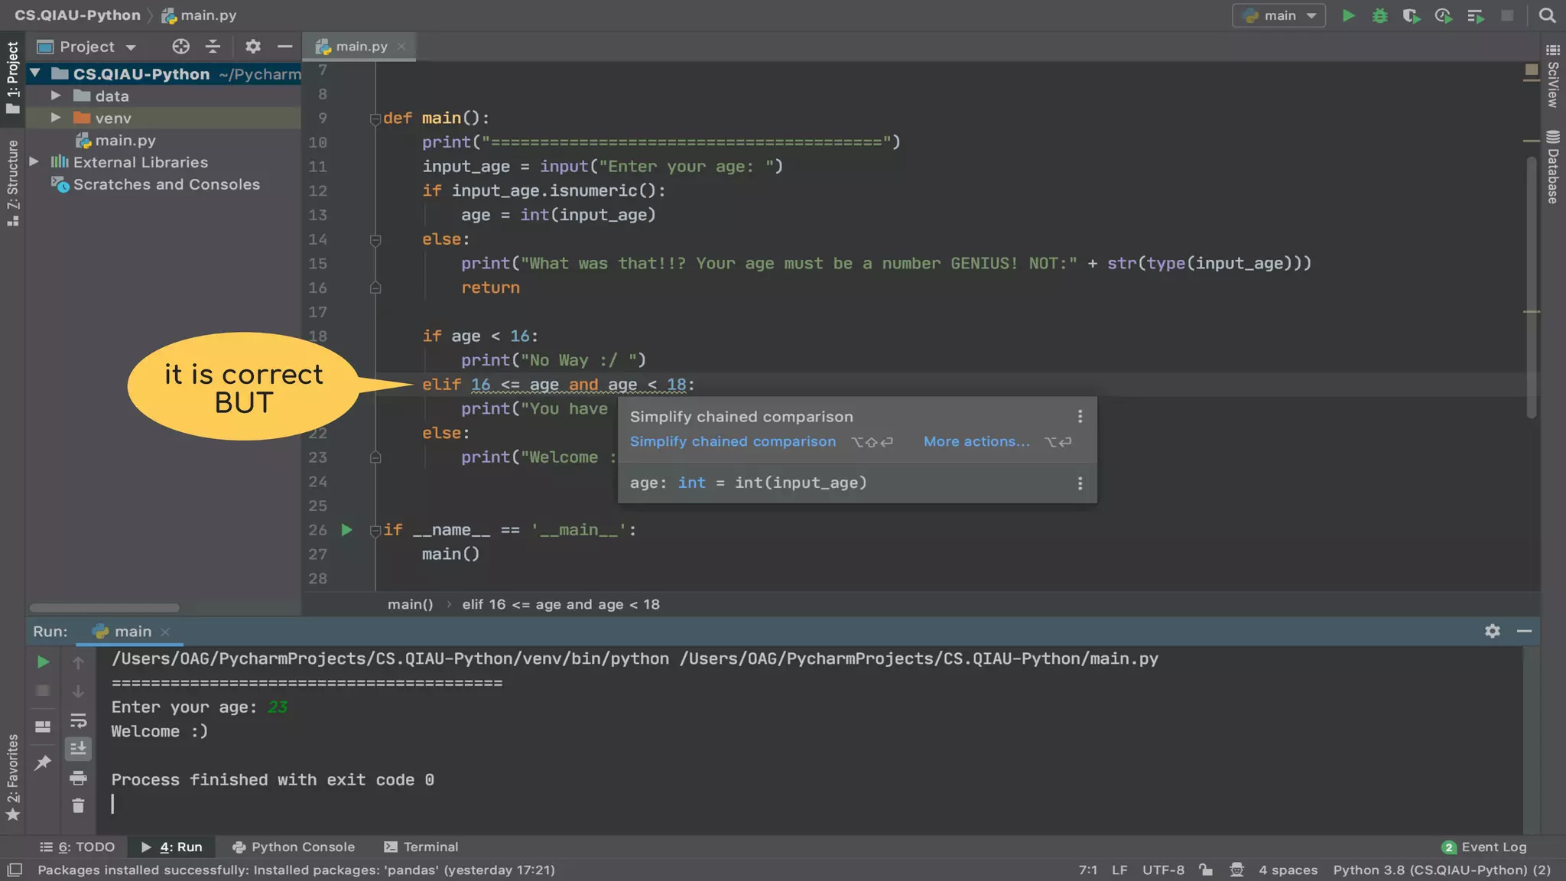Clear the Run console with the trash icon

tap(78, 805)
